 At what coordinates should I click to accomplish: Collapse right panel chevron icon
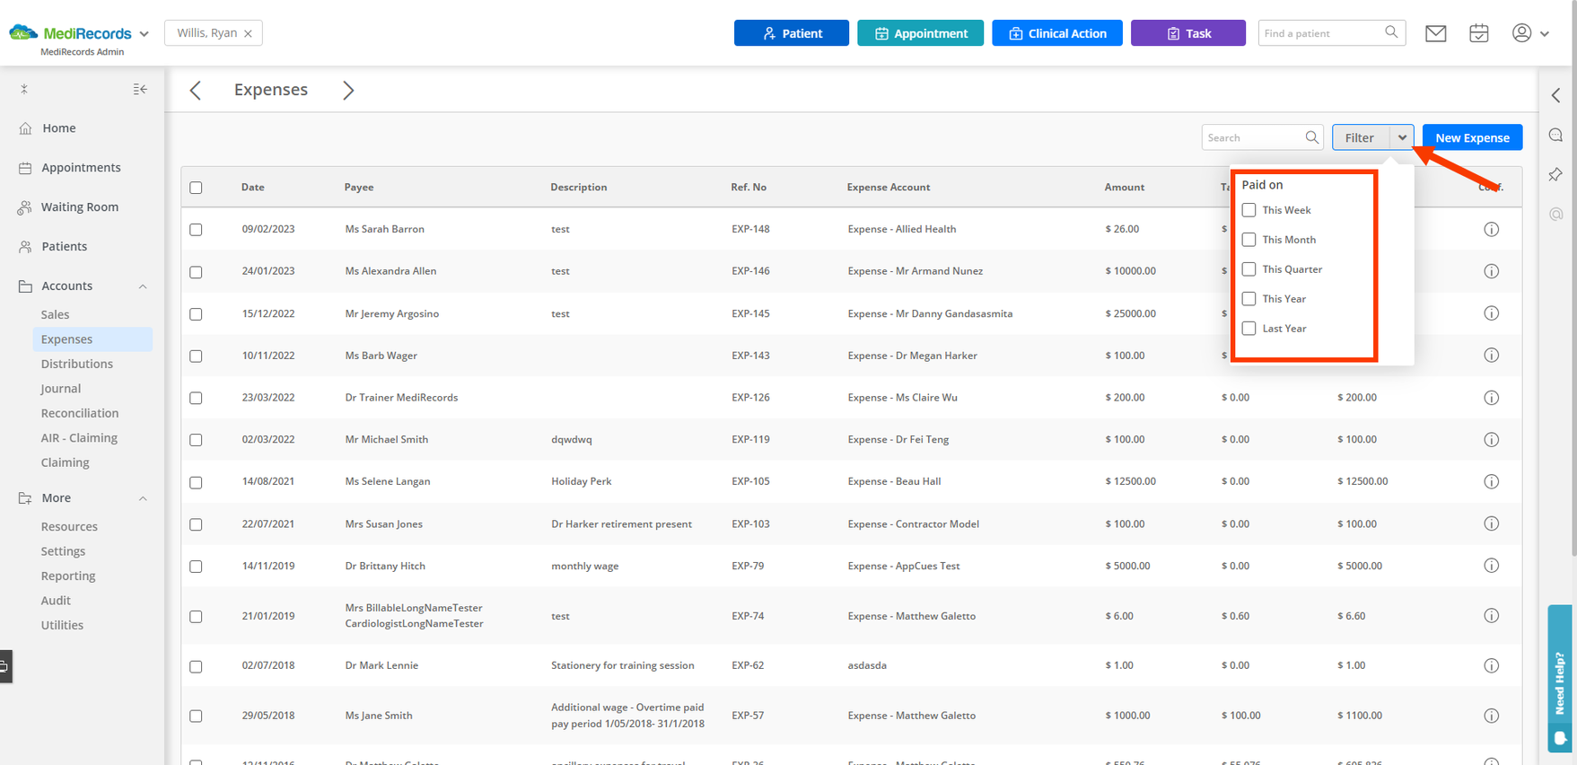tap(1556, 95)
